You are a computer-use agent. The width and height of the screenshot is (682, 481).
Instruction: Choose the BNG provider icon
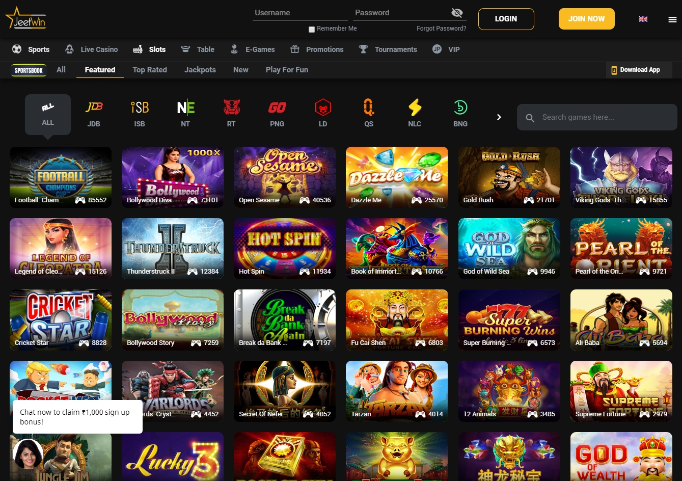pos(460,108)
